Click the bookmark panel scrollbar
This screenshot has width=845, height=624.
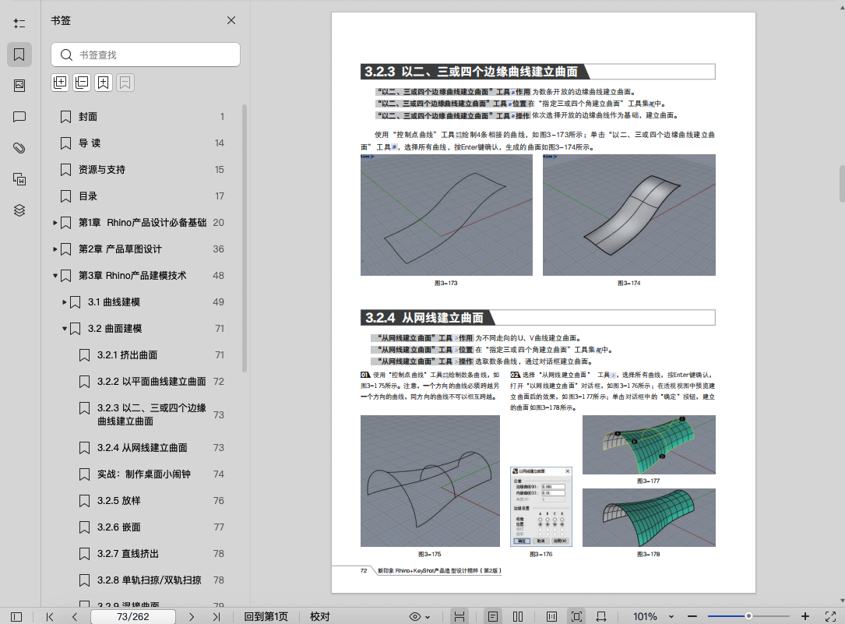[x=244, y=238]
